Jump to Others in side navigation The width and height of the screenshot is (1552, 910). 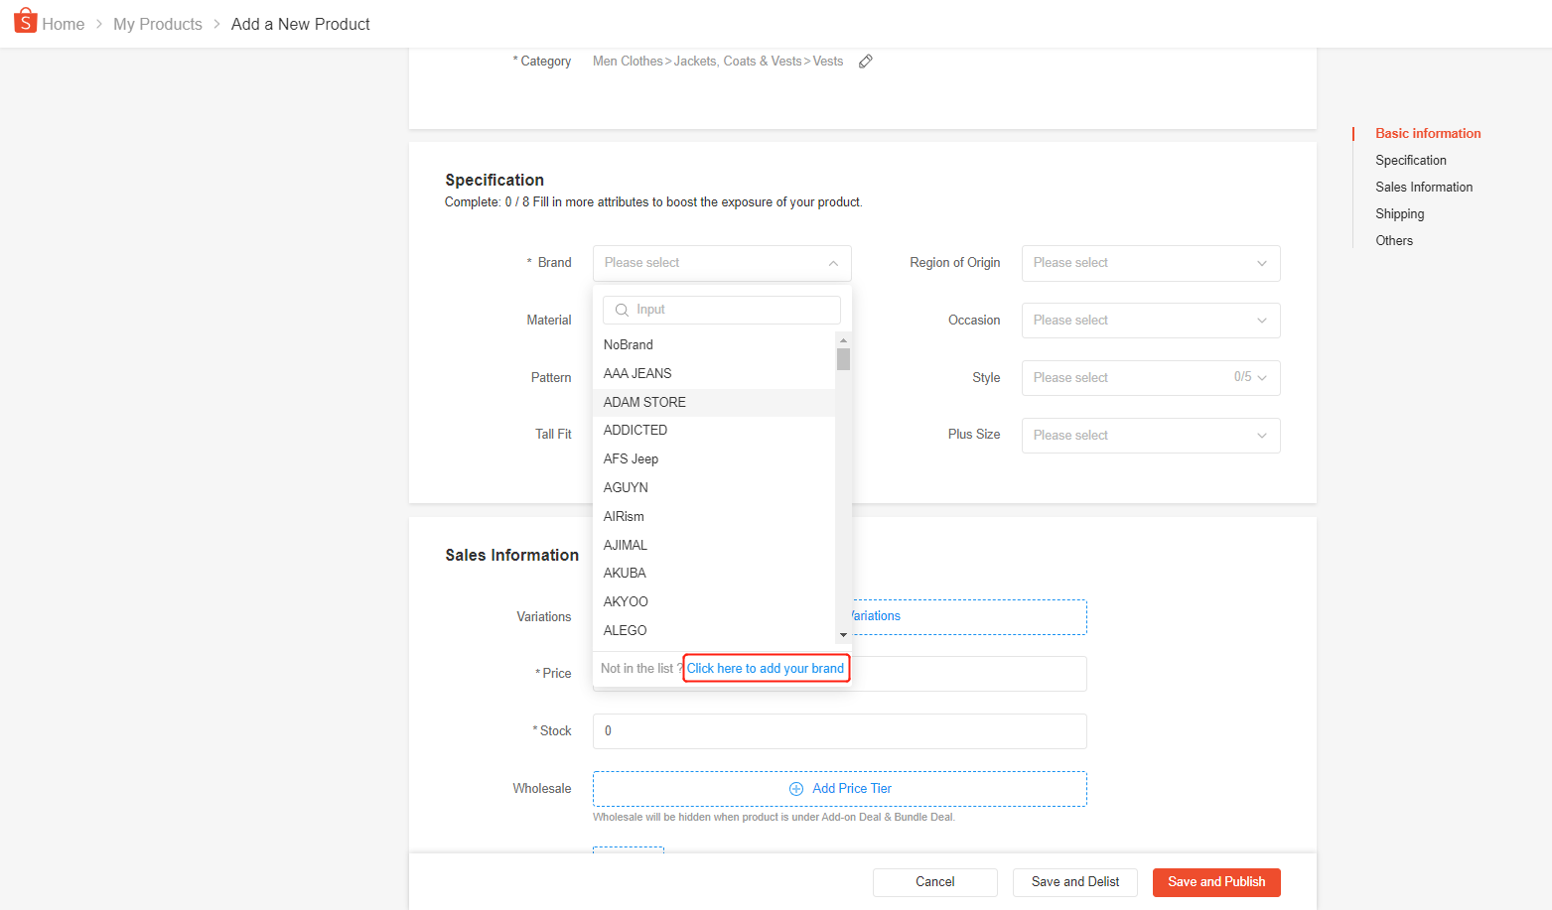(x=1394, y=240)
